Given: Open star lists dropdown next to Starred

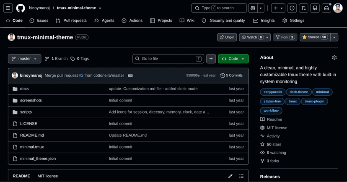Looking at the screenshot, I should (x=334, y=37).
